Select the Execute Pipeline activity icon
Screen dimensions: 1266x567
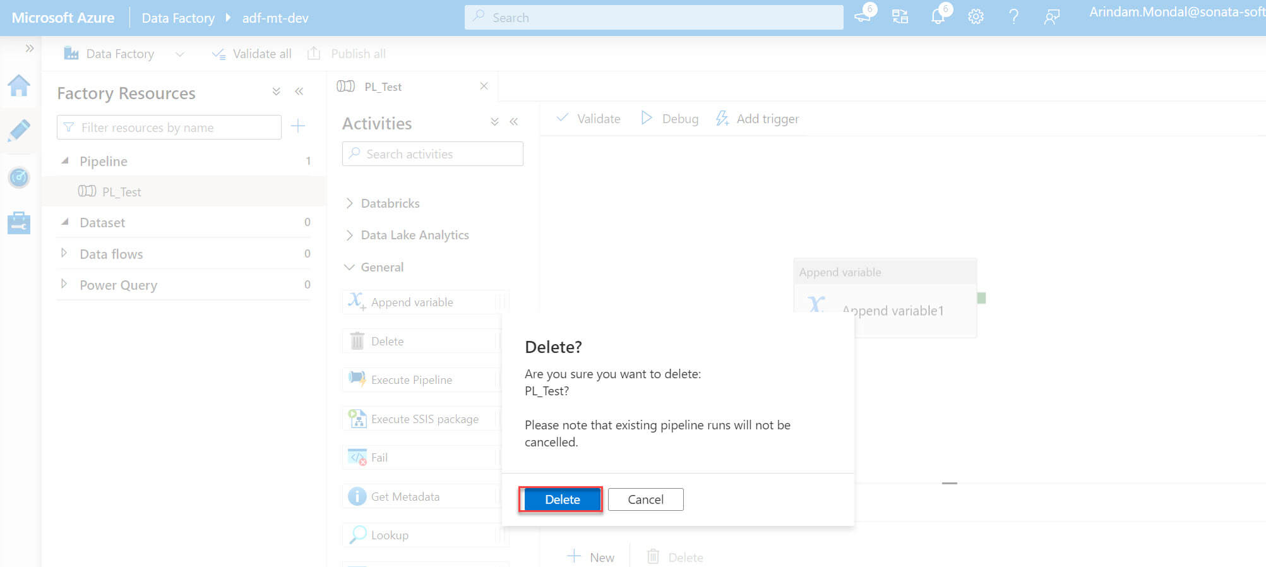[357, 379]
